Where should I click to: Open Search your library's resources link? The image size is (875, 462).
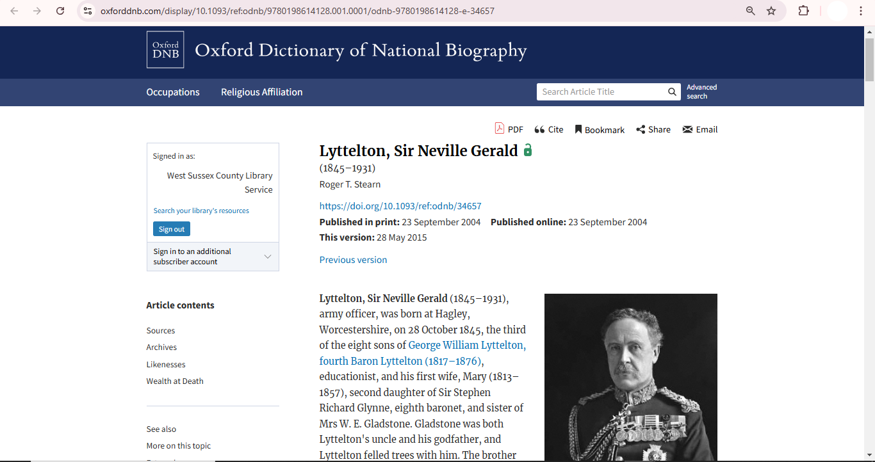(x=201, y=211)
